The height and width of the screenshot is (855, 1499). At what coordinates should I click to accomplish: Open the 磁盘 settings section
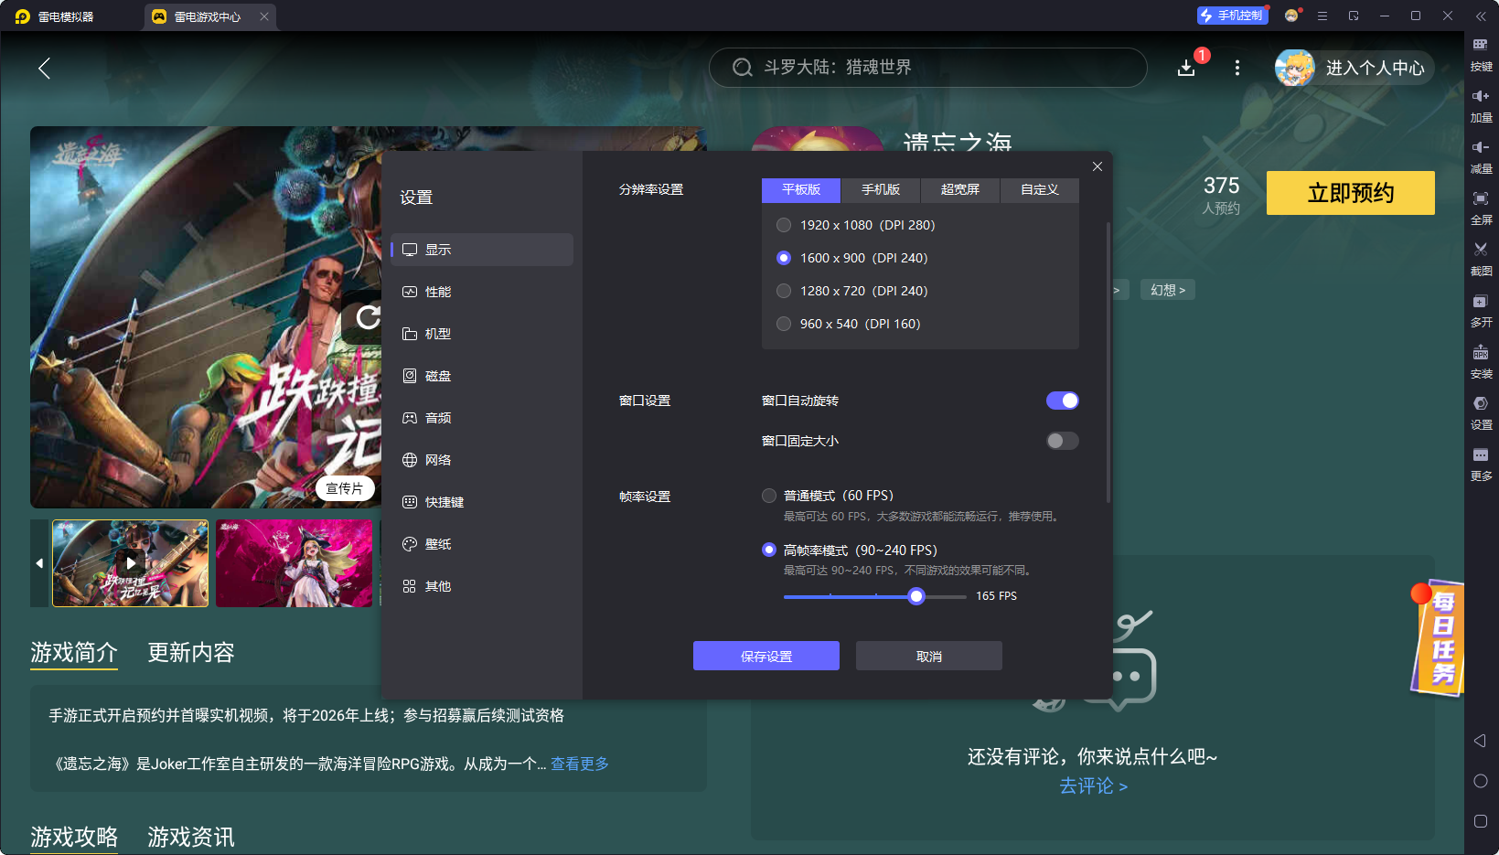[482, 376]
